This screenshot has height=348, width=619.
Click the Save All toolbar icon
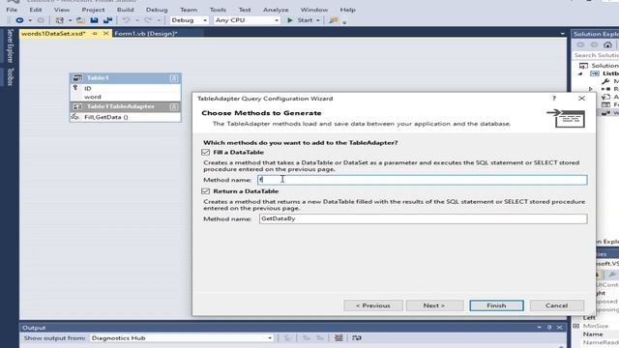[107, 20]
